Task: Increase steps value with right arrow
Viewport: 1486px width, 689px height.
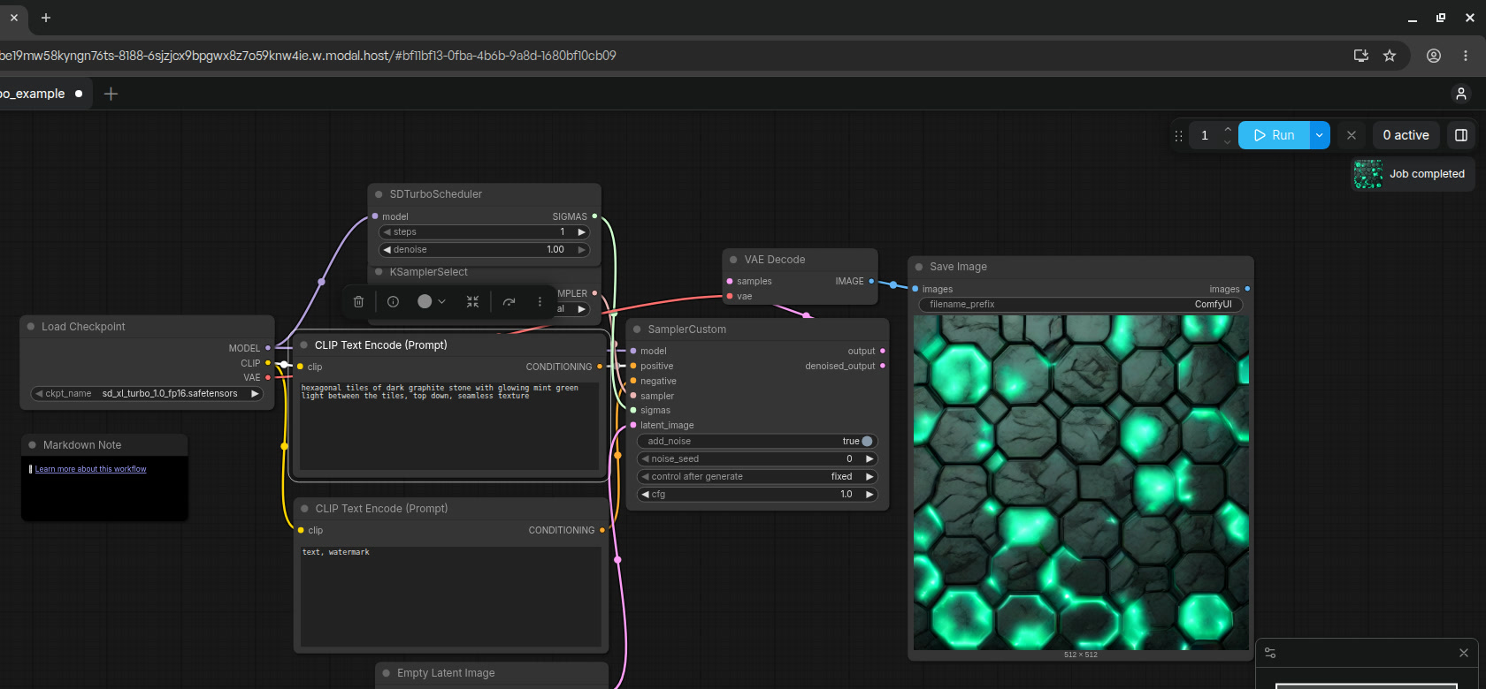Action: (x=581, y=232)
